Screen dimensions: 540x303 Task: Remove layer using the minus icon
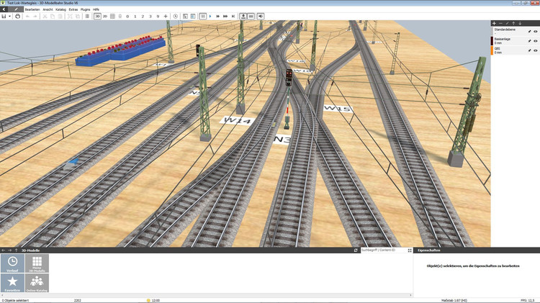click(x=500, y=23)
